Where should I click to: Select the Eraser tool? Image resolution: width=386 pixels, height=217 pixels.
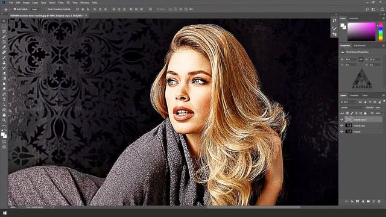(x=4, y=73)
